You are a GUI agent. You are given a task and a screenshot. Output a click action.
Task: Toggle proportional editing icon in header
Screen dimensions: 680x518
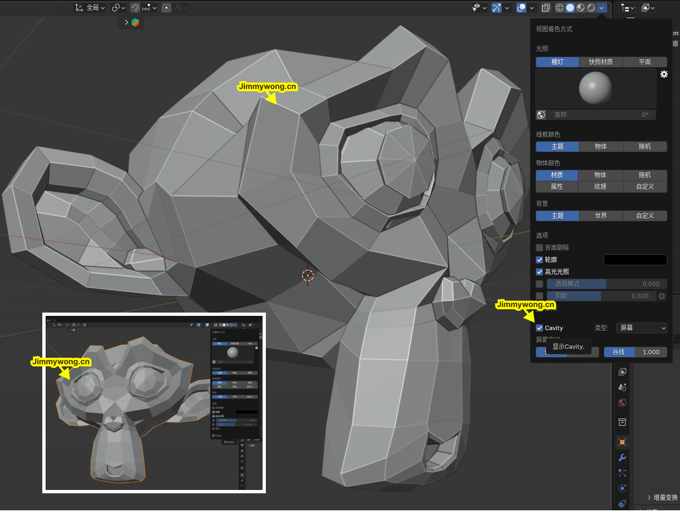[x=166, y=8]
